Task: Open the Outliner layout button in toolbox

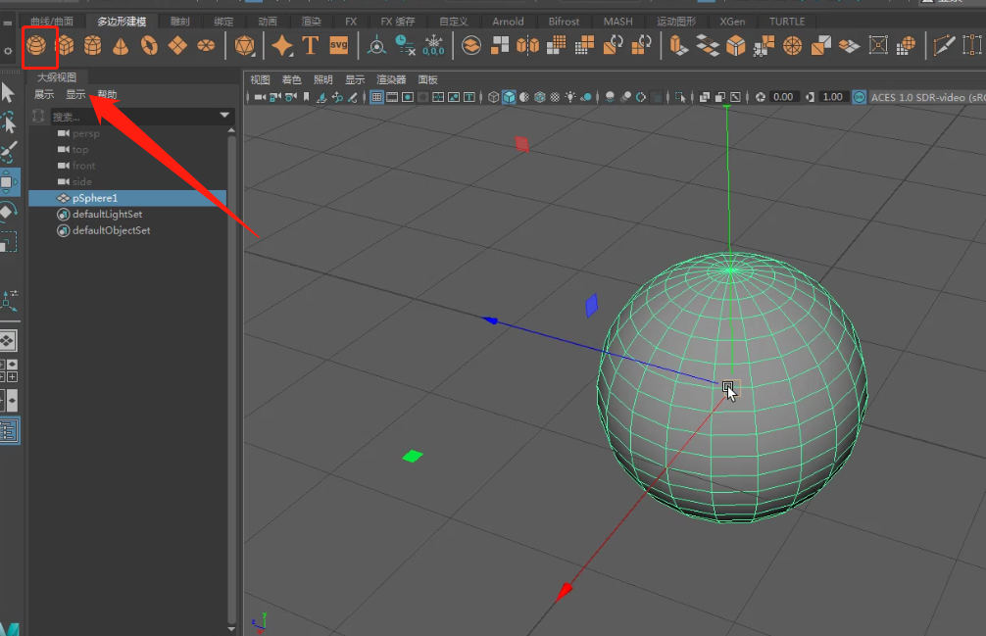Action: [9, 430]
